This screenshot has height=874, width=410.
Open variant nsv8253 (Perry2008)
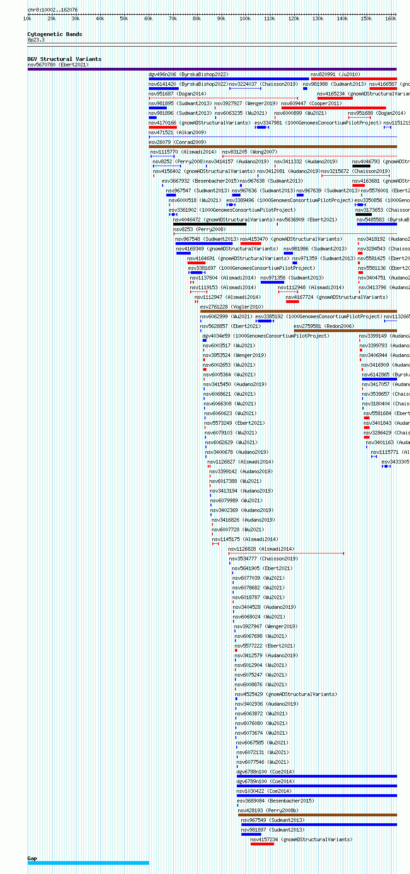[199, 229]
